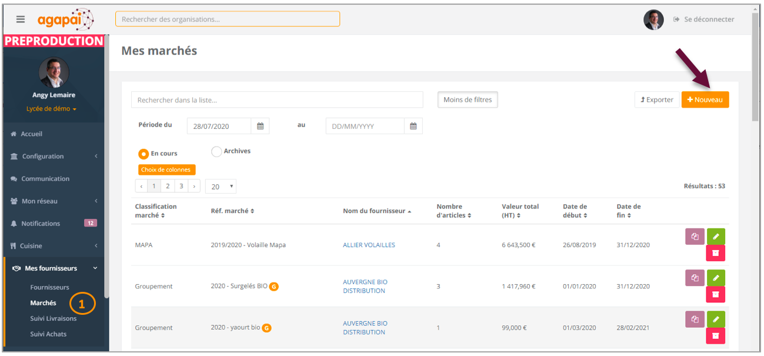Focus the Rechercher des organisations search field
Screen dimensions: 764x356
pos(228,19)
